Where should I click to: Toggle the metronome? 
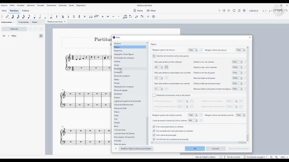pos(239,11)
